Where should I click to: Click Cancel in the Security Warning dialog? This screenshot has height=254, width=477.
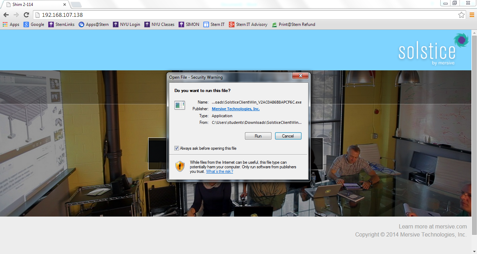(288, 136)
